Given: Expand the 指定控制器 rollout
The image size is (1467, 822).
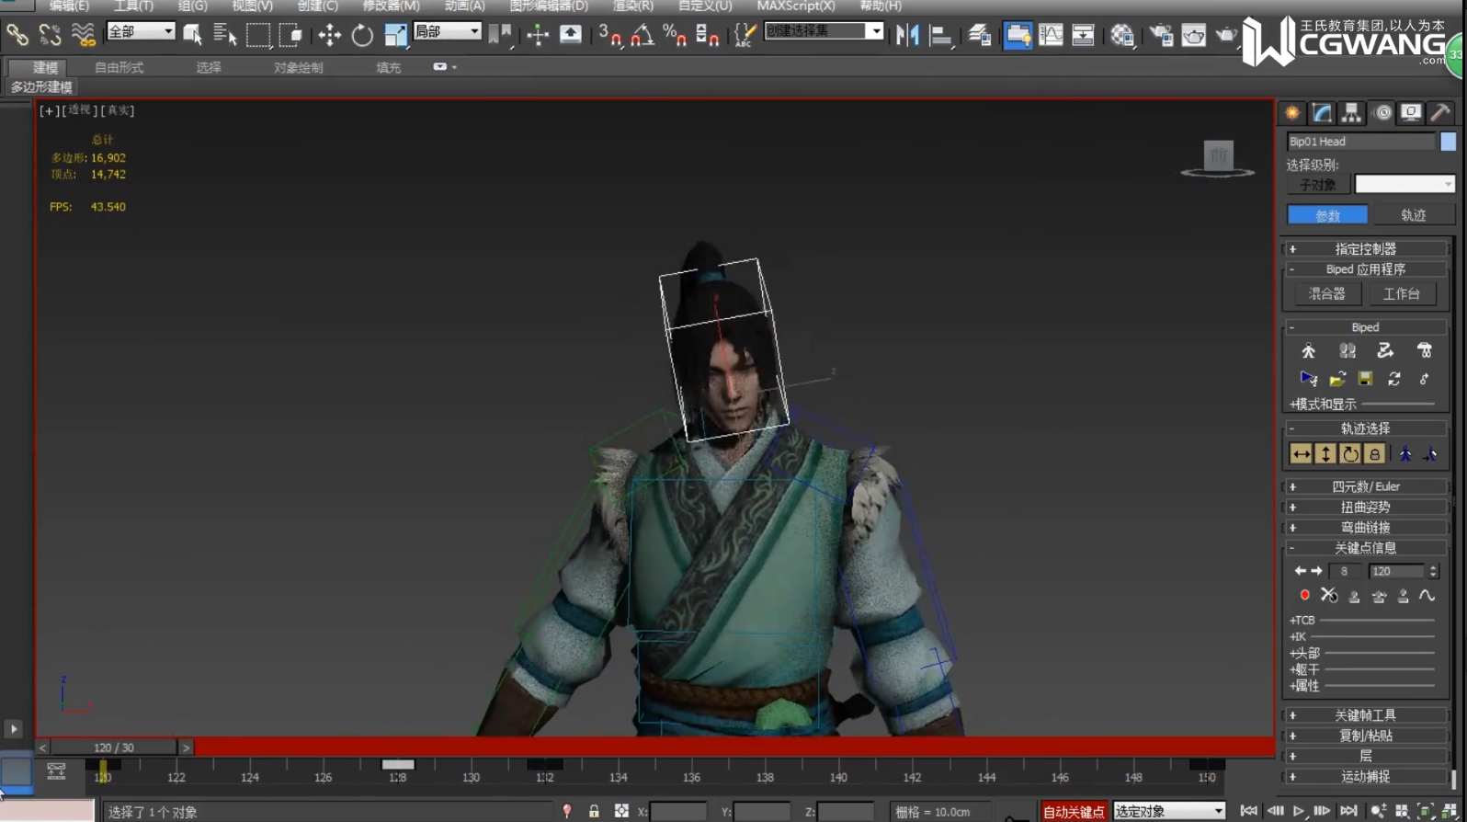Looking at the screenshot, I should click(1365, 249).
